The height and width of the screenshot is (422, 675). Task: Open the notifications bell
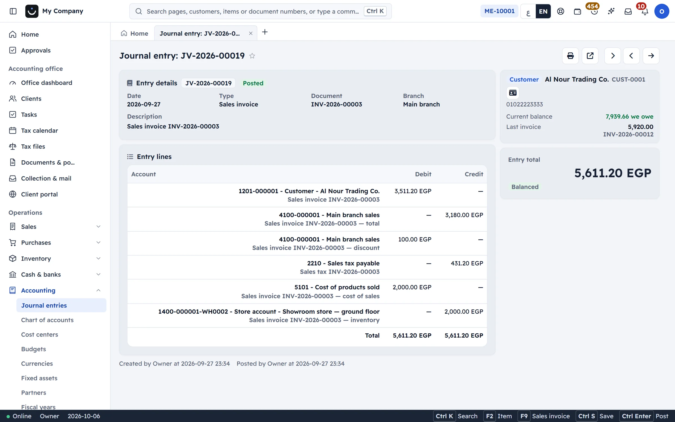645,11
